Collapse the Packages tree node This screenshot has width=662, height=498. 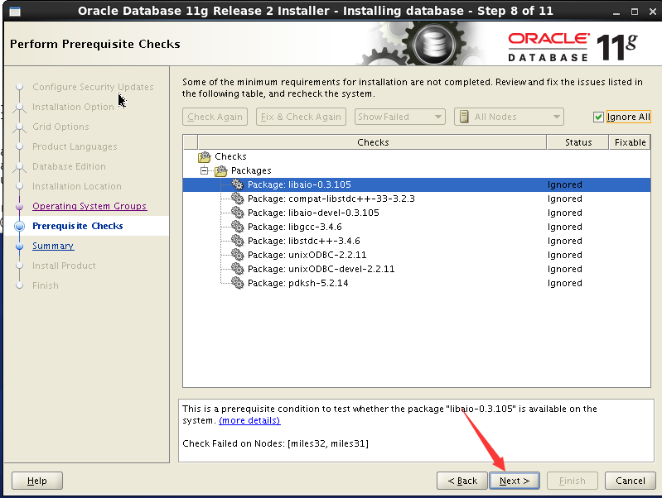click(x=205, y=170)
